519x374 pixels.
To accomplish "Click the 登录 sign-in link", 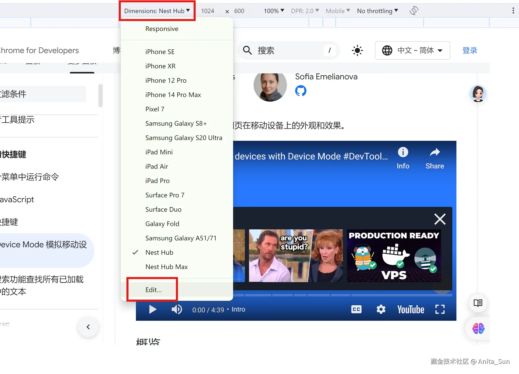I will [470, 50].
